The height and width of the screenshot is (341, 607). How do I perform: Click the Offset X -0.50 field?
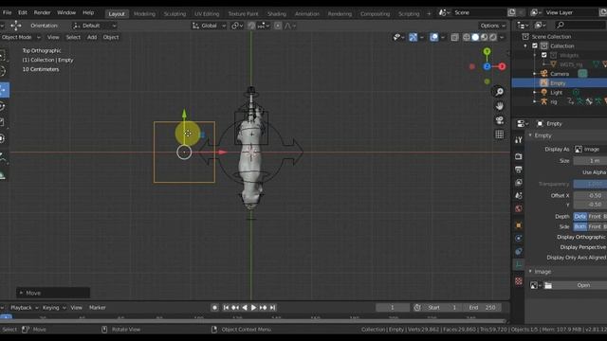point(590,196)
